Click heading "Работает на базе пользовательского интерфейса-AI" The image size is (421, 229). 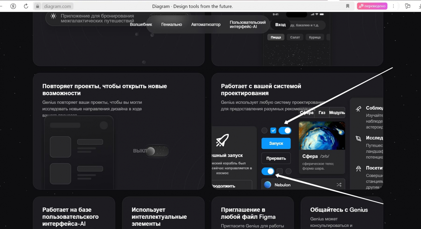tap(71, 217)
